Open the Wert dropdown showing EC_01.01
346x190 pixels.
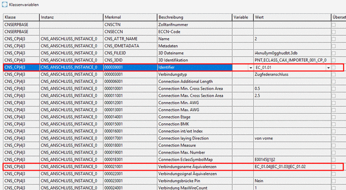coord(328,68)
